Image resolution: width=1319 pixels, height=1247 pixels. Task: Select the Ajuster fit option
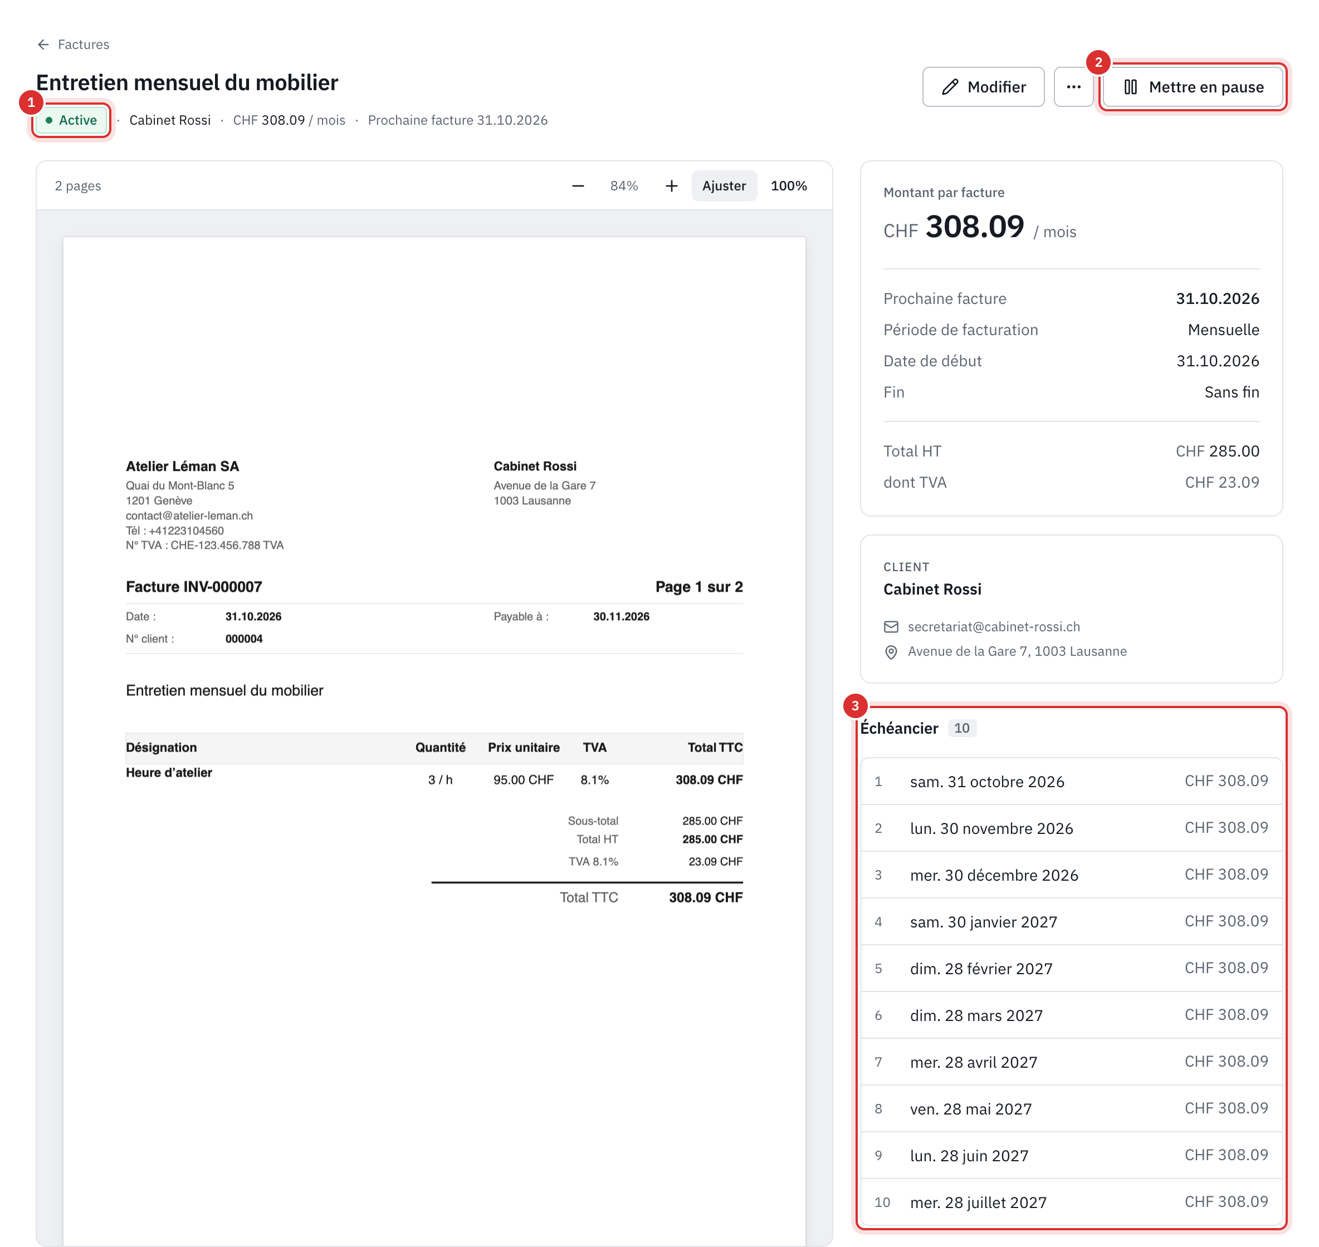(724, 186)
